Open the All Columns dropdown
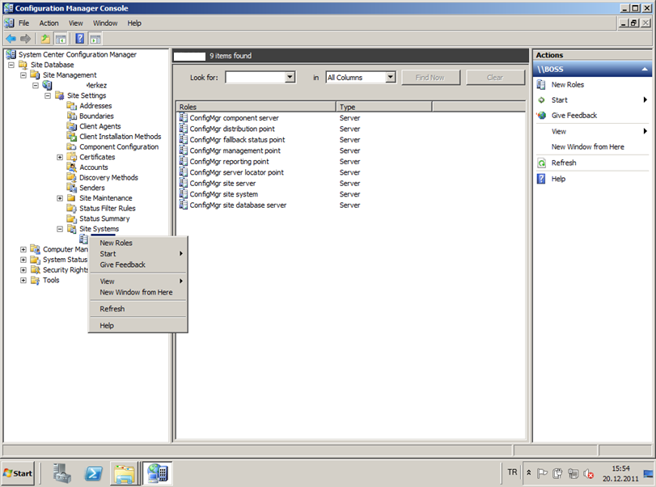 391,78
